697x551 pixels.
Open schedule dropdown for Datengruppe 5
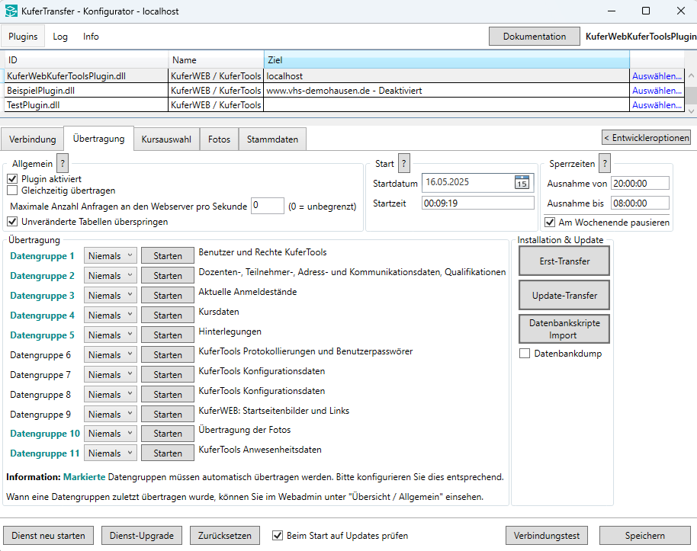[111, 335]
